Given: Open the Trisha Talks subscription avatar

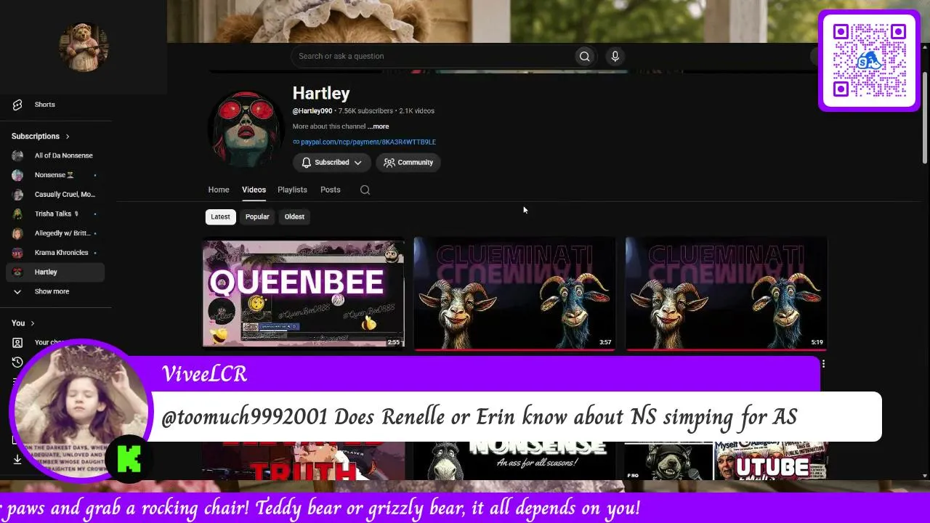Looking at the screenshot, I should (x=17, y=214).
